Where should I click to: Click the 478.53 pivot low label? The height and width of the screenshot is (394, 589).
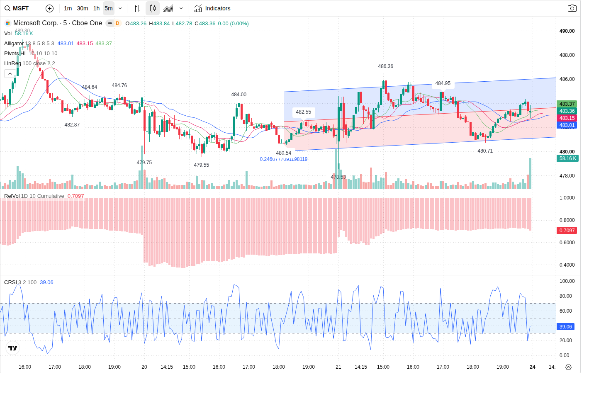[x=338, y=177]
